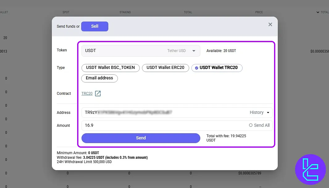Screen dimensions: 329x188
Task: Click external link icon beside TRC20
Action: pyautogui.click(x=98, y=94)
